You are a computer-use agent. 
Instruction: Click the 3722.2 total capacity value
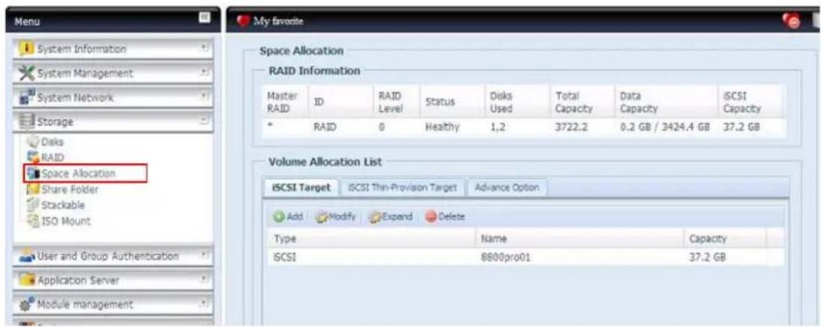pyautogui.click(x=571, y=126)
